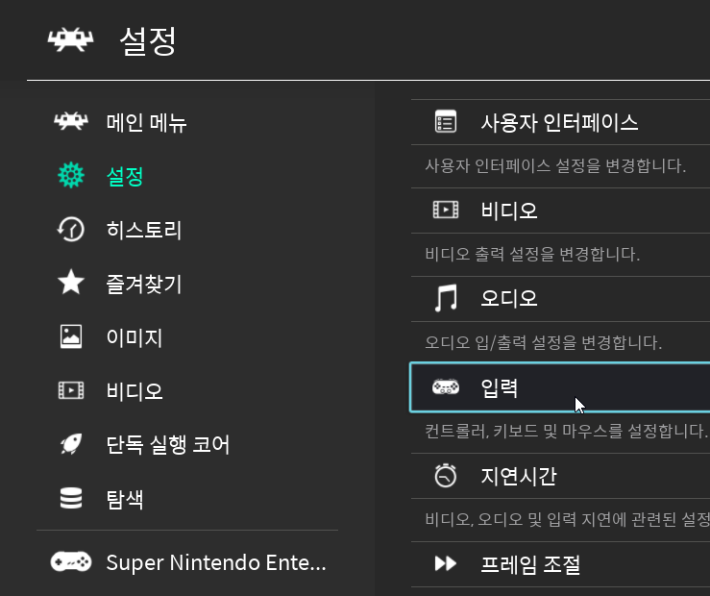This screenshot has width=710, height=596.
Task: Click description '사용자 인터페이스 설정을 변경합니다.'
Action: click(x=555, y=165)
